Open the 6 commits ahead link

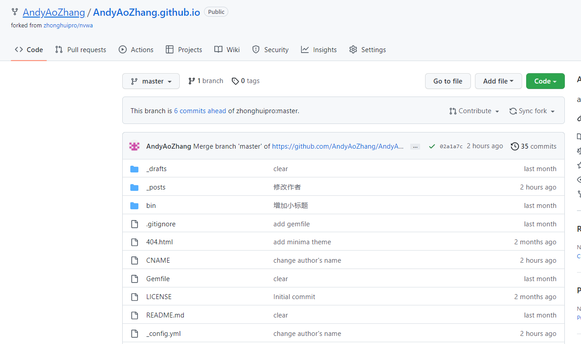tap(200, 111)
